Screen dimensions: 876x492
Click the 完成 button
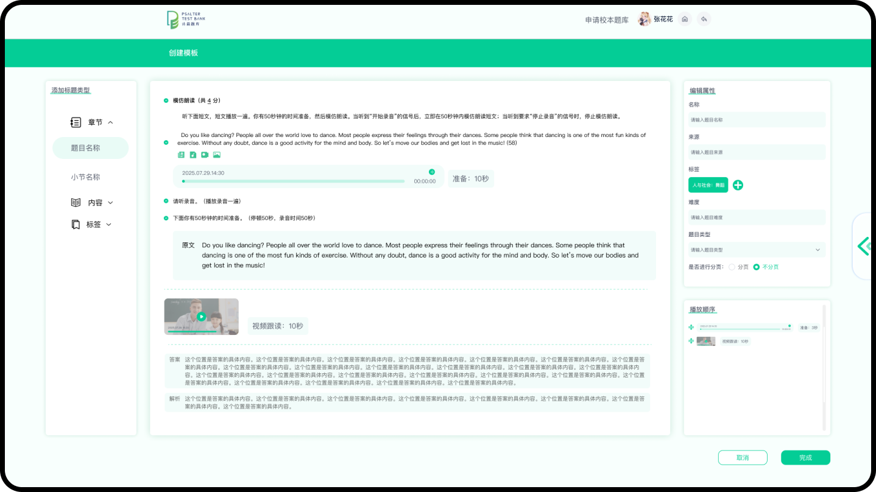coord(805,458)
